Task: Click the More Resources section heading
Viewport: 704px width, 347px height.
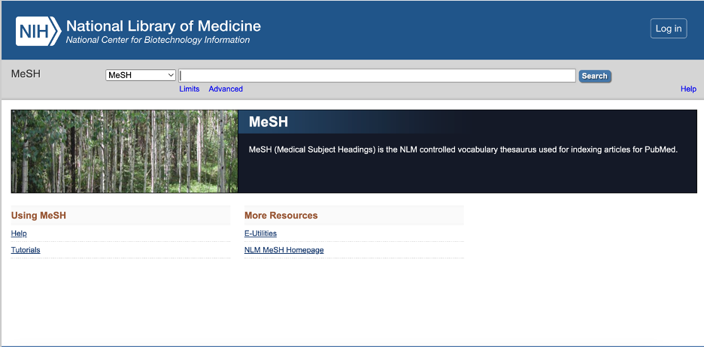Action: [281, 216]
